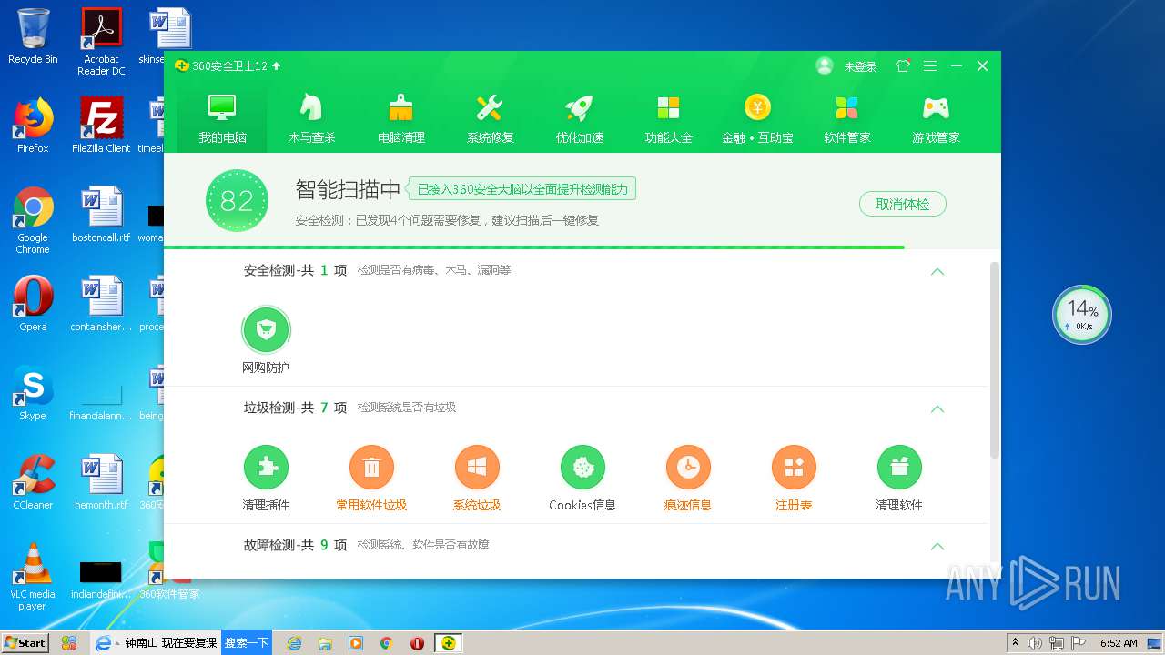1165x655 pixels.
Task: Open Firefox desktop shortcut
Action: click(33, 126)
